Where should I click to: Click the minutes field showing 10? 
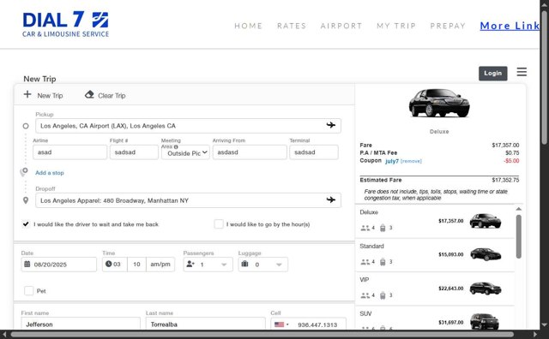136,265
